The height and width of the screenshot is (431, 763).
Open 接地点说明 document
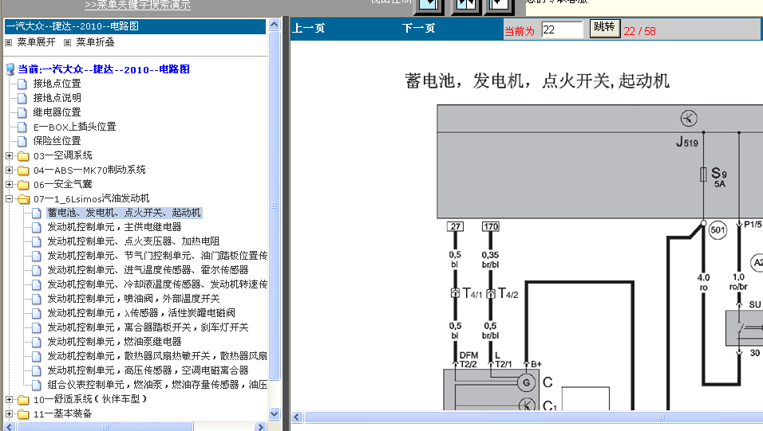click(57, 98)
